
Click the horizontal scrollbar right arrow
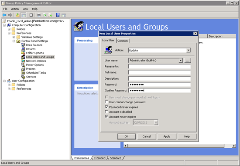click(234, 146)
